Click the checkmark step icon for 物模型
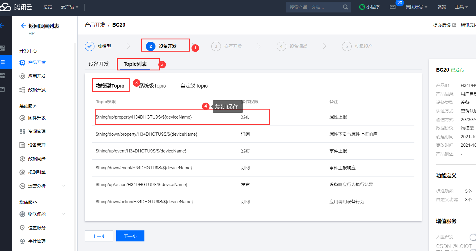This screenshot has width=476, height=251. (x=90, y=46)
